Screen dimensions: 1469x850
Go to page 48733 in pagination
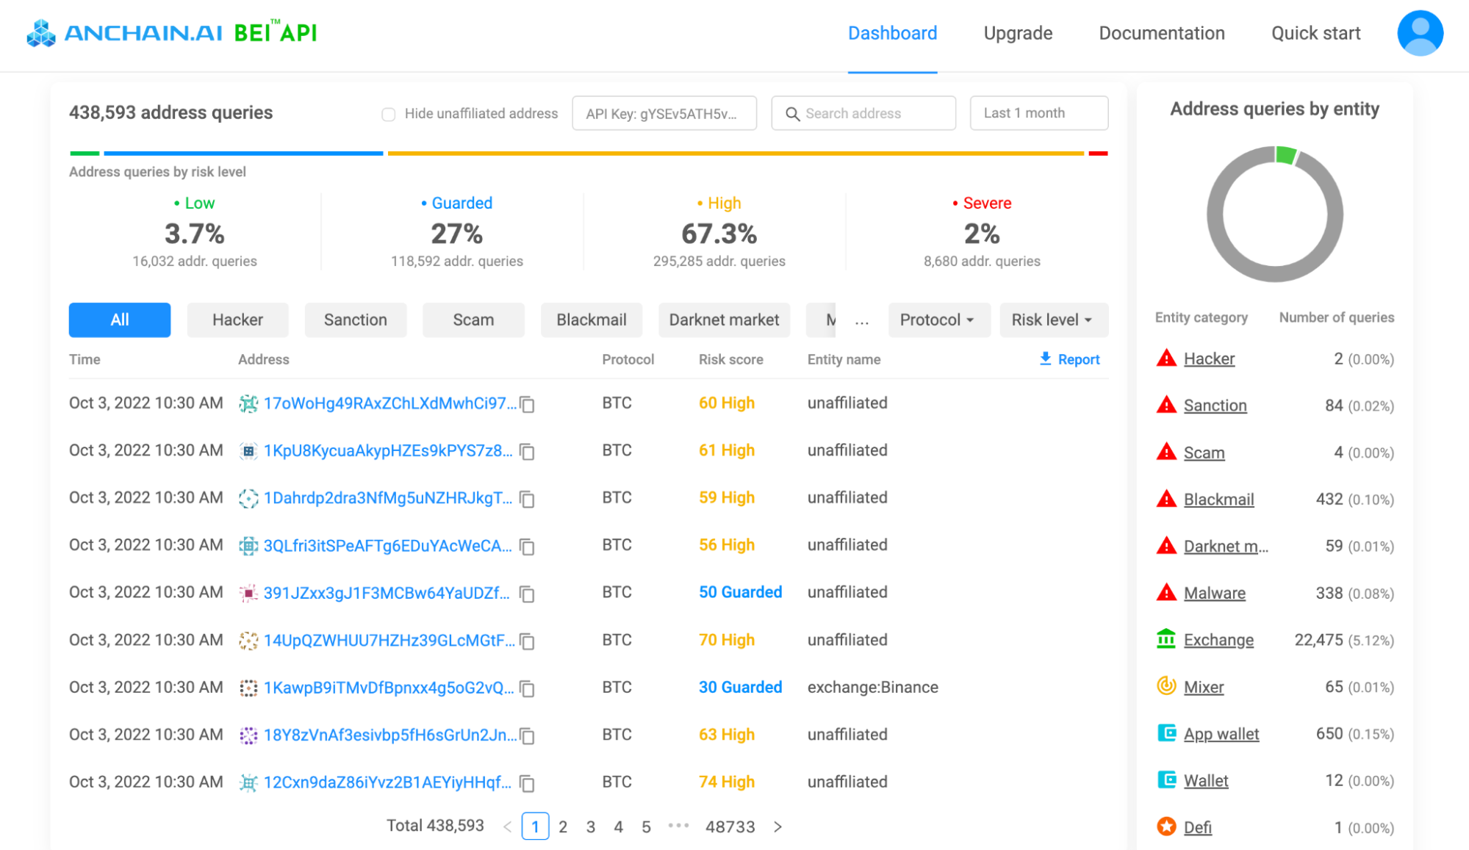730,826
